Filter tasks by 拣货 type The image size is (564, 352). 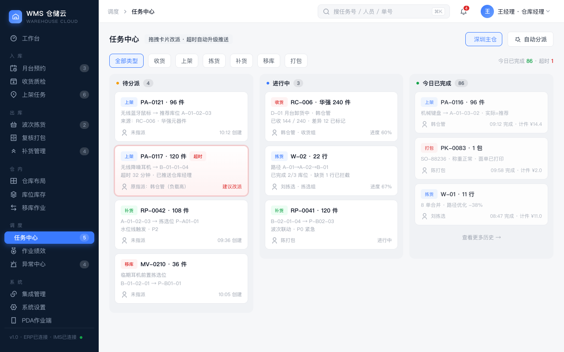pos(214,61)
